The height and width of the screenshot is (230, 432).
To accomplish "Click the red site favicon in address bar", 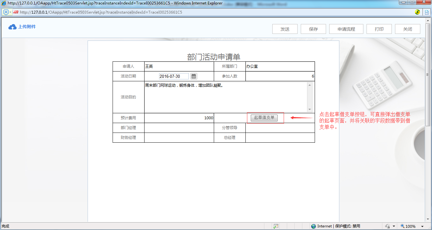I will 16,12.
